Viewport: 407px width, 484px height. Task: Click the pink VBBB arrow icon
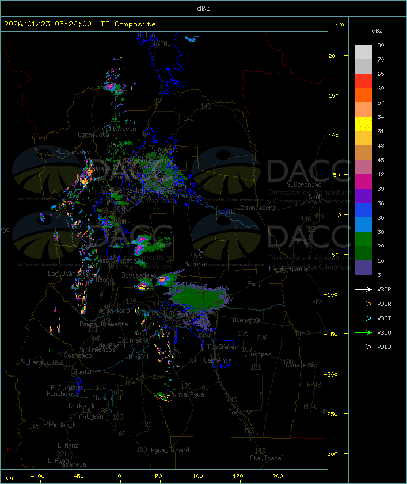(363, 347)
